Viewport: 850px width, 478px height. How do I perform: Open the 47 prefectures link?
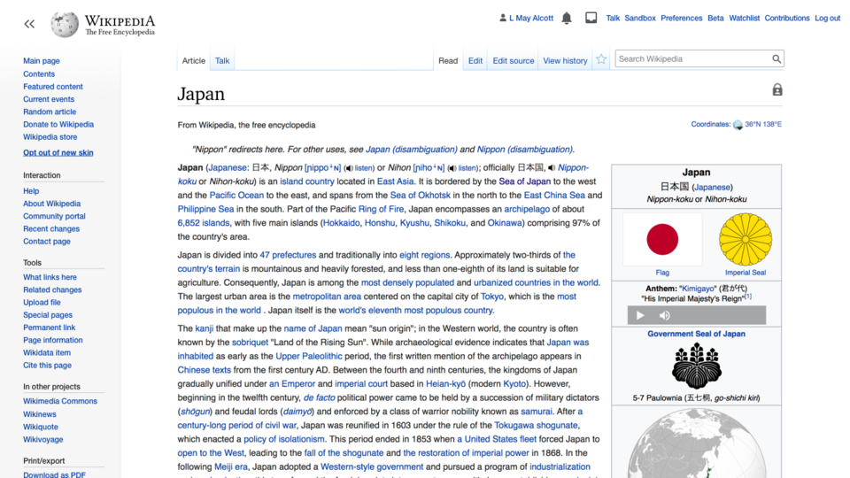coord(288,255)
